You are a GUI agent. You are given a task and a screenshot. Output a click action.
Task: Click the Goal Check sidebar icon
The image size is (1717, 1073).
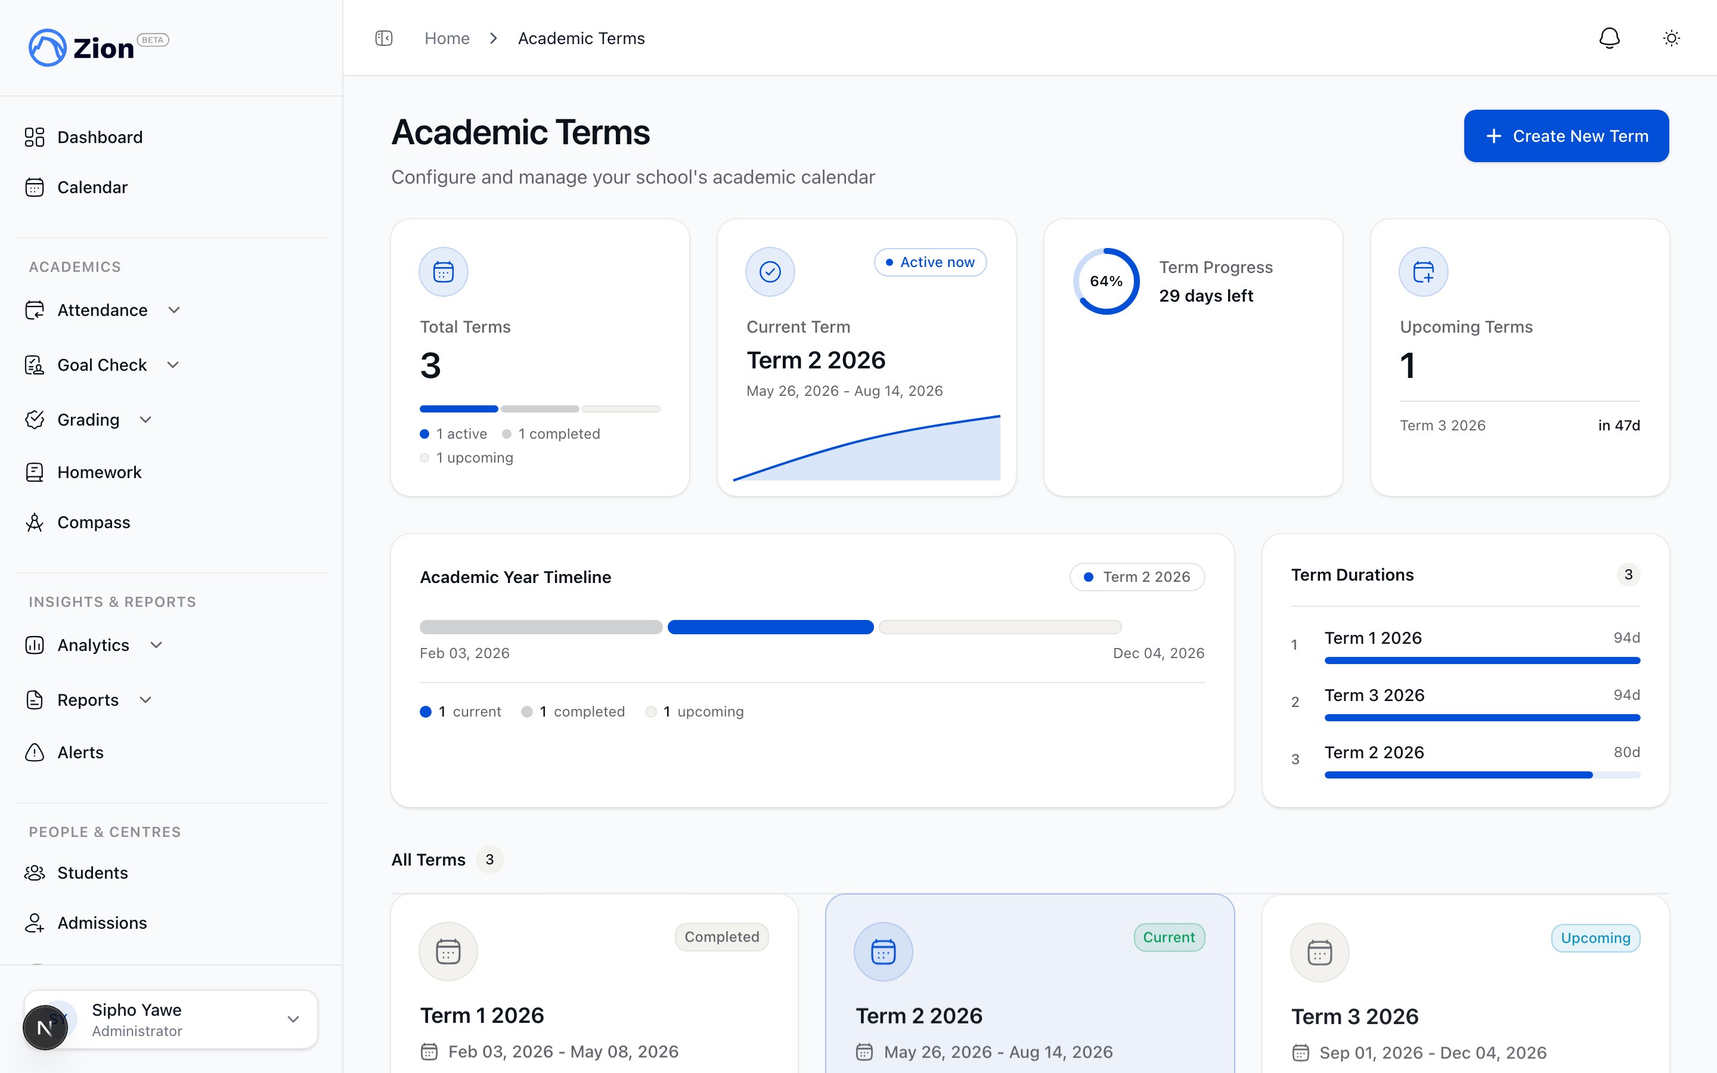pyautogui.click(x=34, y=365)
